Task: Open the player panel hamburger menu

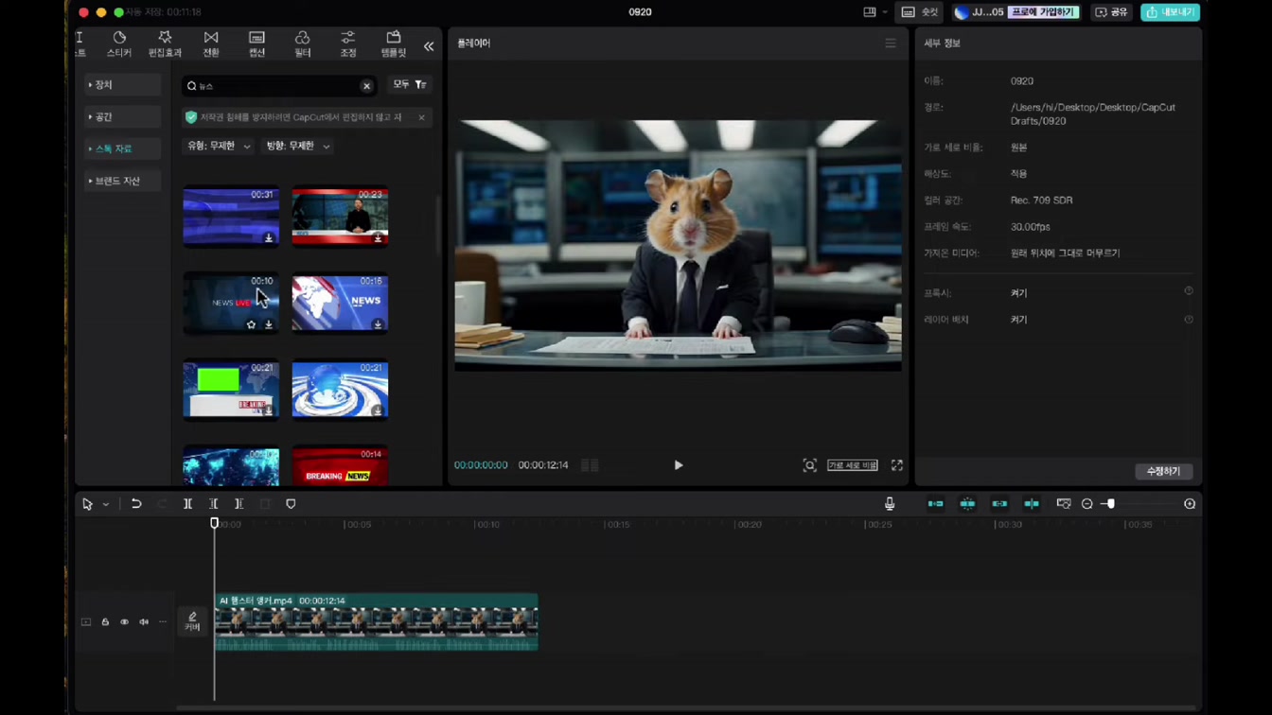Action: [x=891, y=44]
